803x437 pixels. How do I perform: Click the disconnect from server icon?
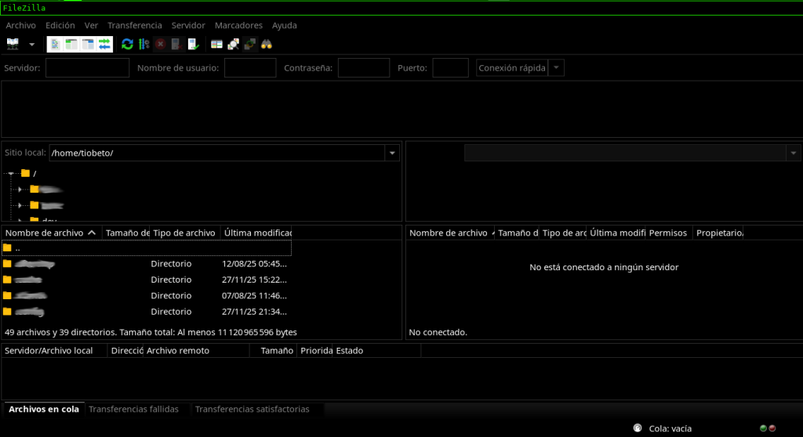pyautogui.click(x=176, y=45)
